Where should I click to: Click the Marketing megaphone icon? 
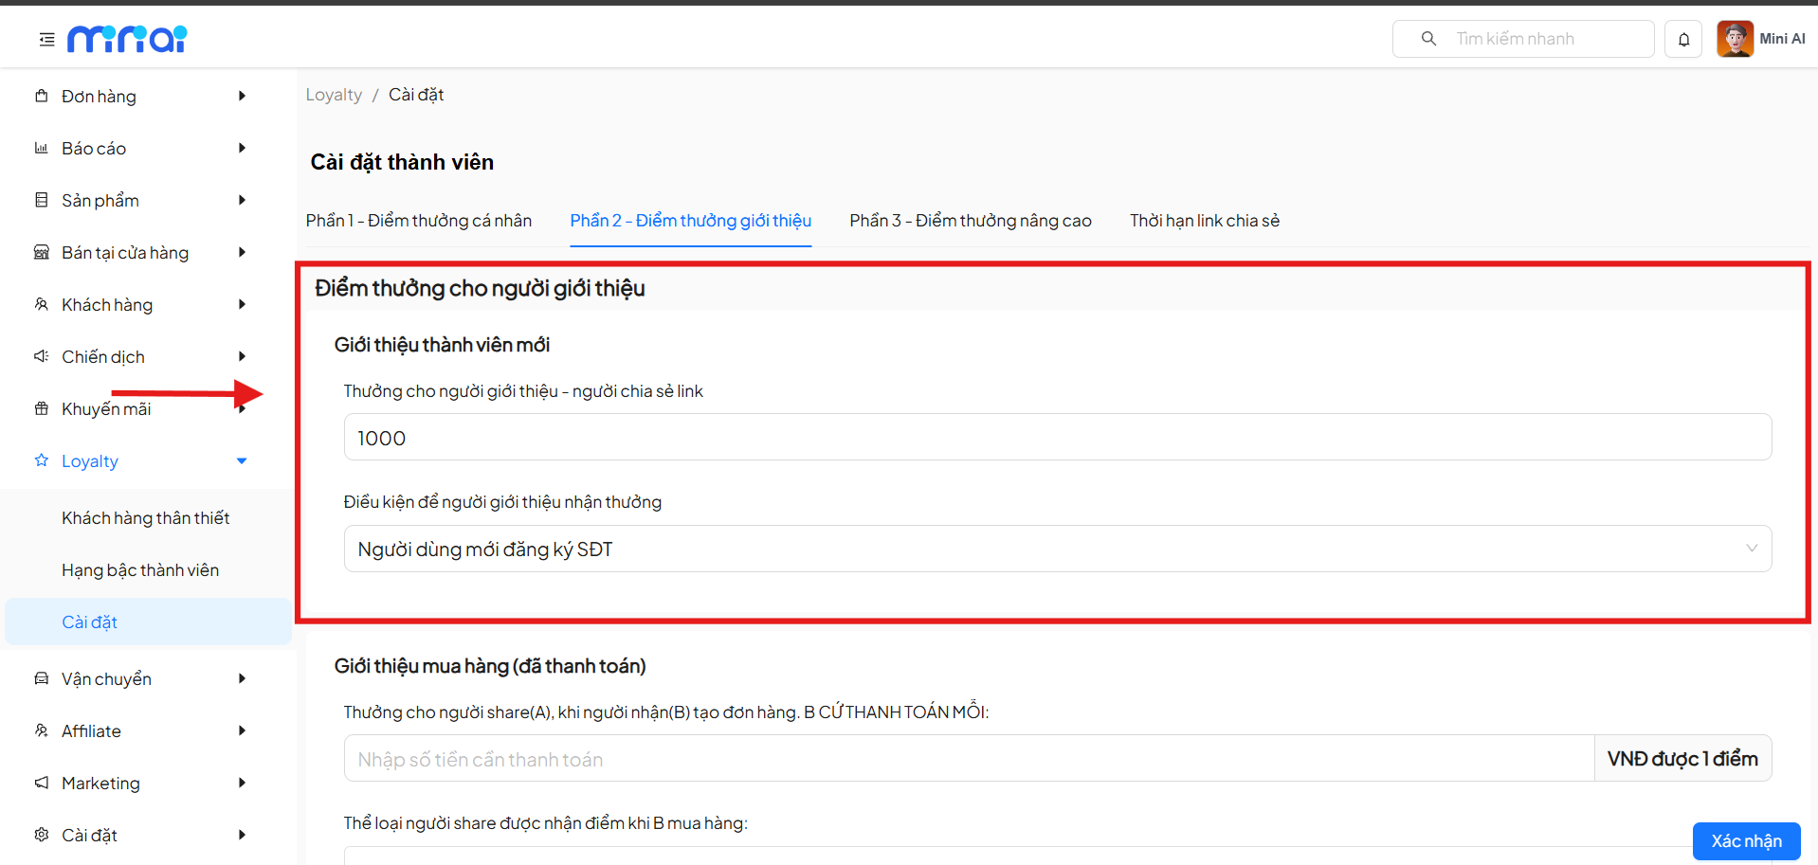click(41, 783)
